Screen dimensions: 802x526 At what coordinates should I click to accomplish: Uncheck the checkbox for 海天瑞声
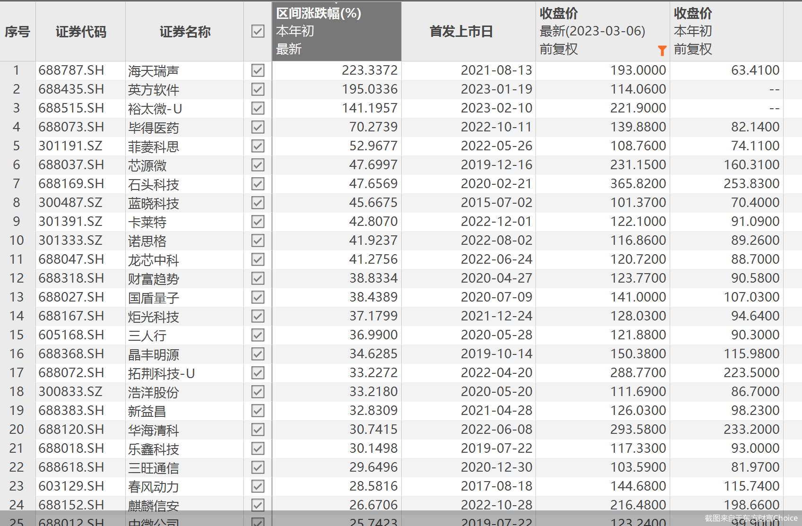[x=258, y=70]
